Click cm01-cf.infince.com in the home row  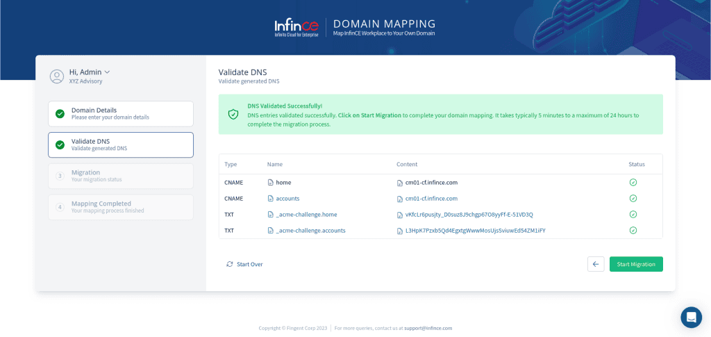[431, 182]
